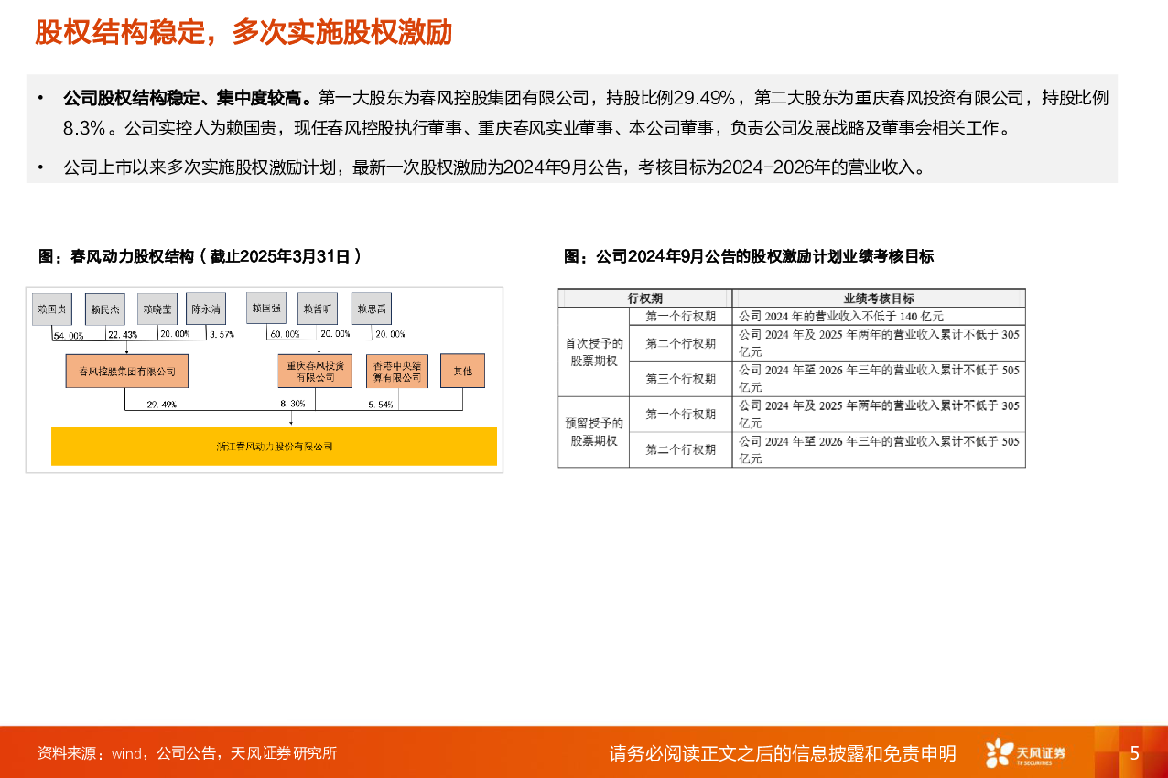Click the 首次授予的股票期权 table cell

click(594, 352)
